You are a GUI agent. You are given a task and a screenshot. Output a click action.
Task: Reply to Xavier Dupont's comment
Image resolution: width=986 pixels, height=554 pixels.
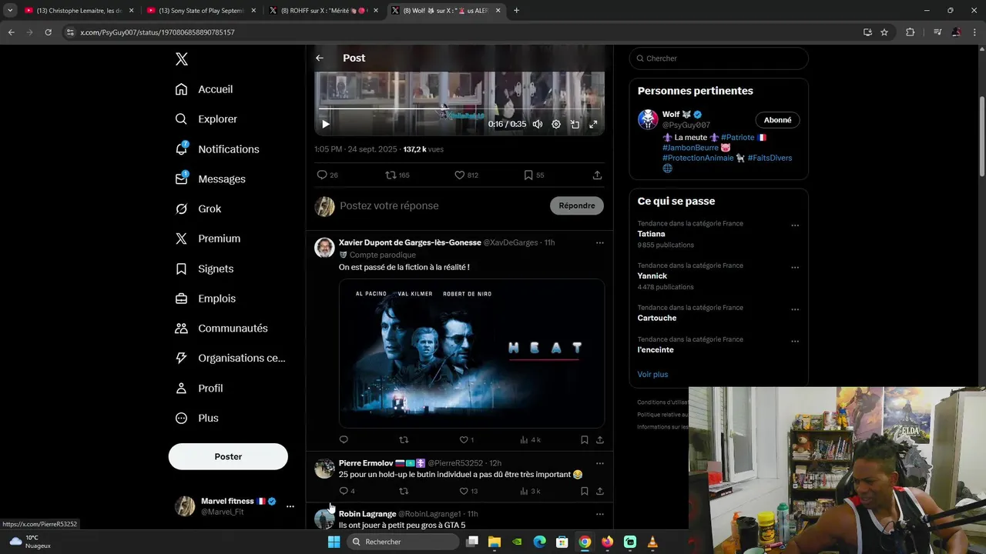[344, 440]
